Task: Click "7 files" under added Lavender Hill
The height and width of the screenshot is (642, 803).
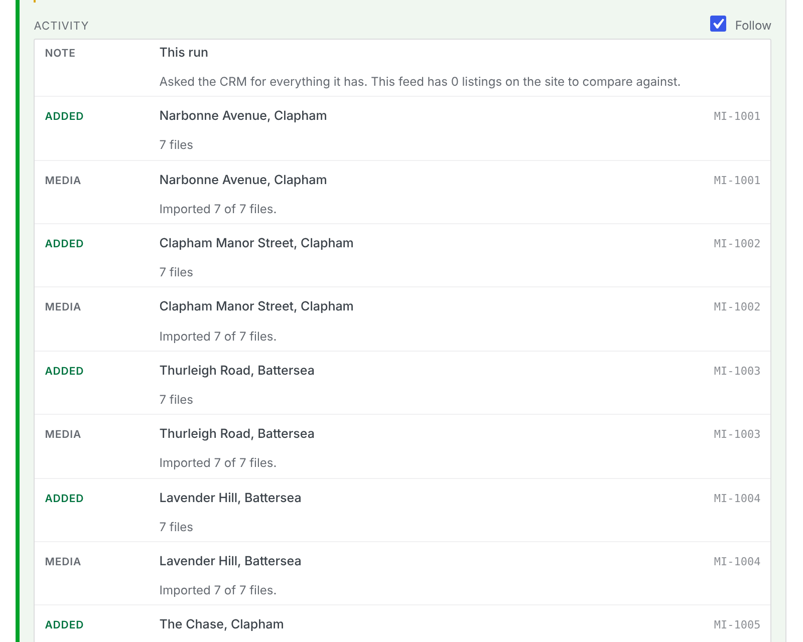Action: pyautogui.click(x=176, y=527)
